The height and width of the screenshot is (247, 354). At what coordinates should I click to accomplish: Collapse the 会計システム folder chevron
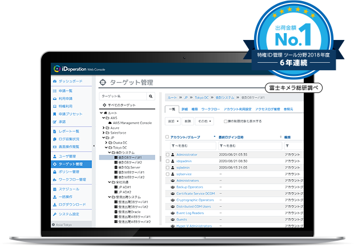110,153
